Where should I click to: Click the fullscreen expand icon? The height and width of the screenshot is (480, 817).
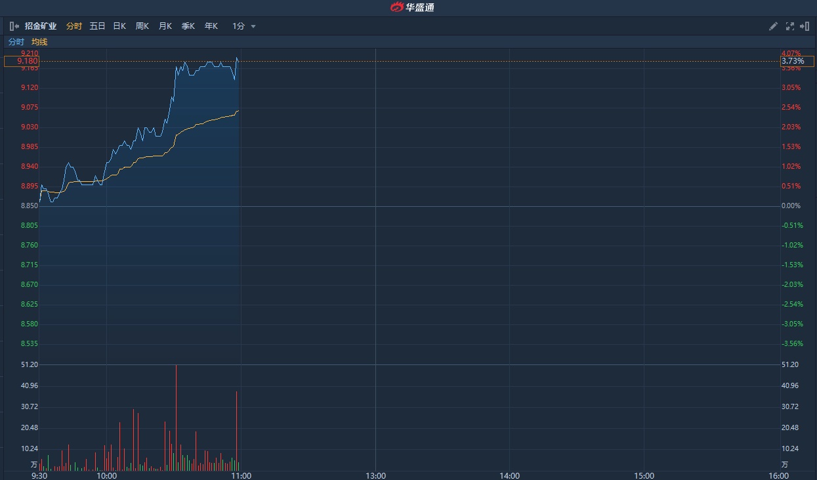click(789, 26)
